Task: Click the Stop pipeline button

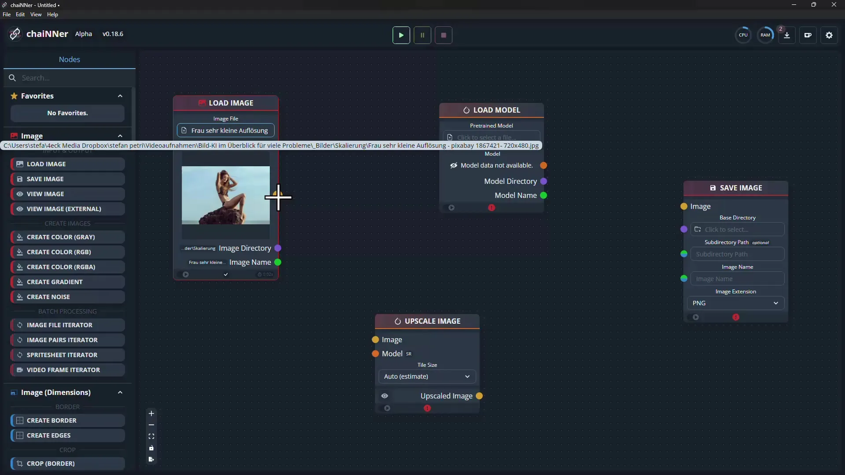Action: click(443, 35)
